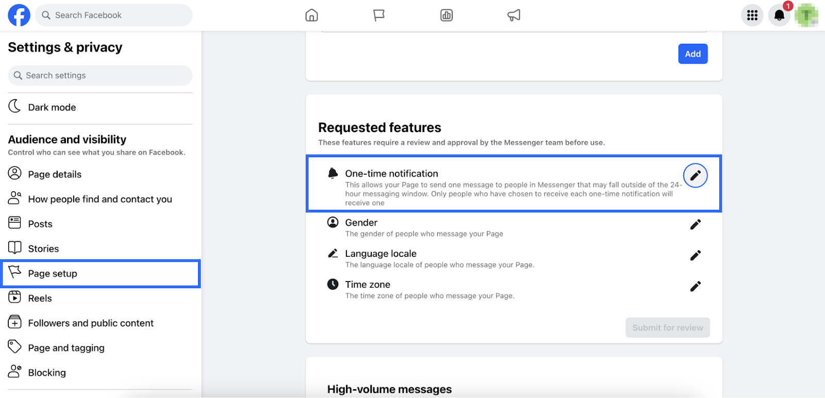
Task: Open the Ads megaphone icon in top bar
Action: click(x=514, y=15)
